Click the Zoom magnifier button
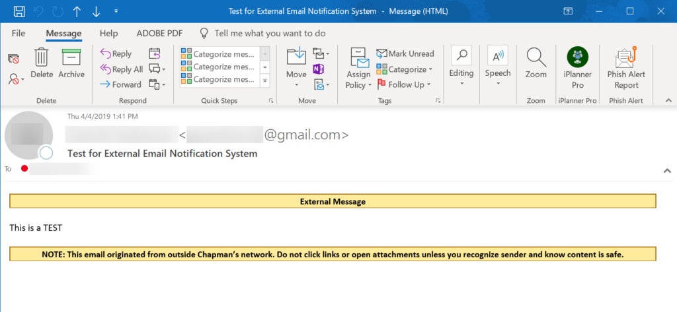This screenshot has height=312, width=677. (x=536, y=63)
